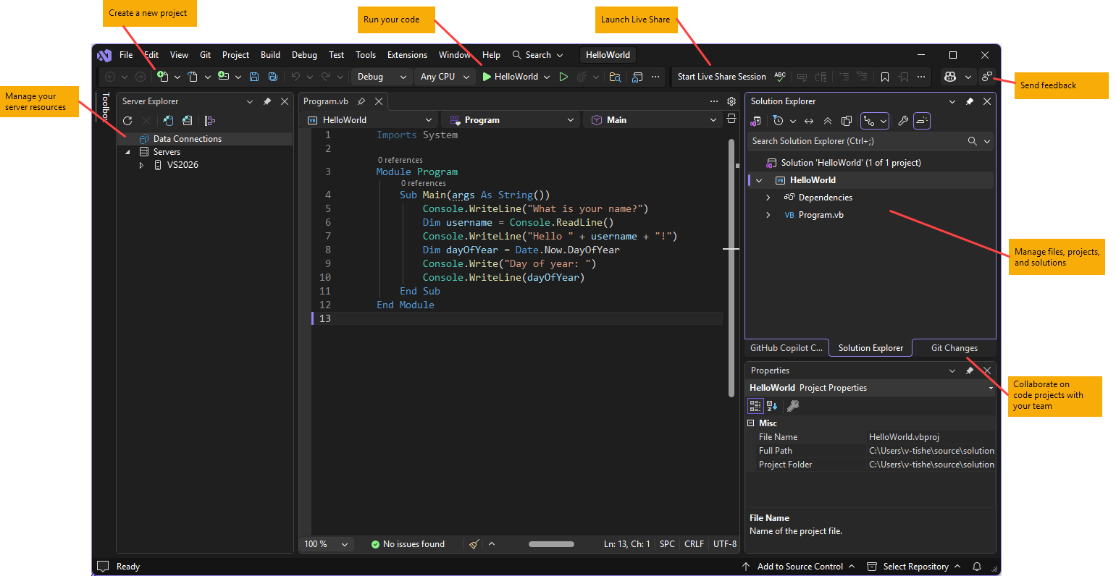Click the Connect to Database icon
Image resolution: width=1116 pixels, height=576 pixels.
168,120
